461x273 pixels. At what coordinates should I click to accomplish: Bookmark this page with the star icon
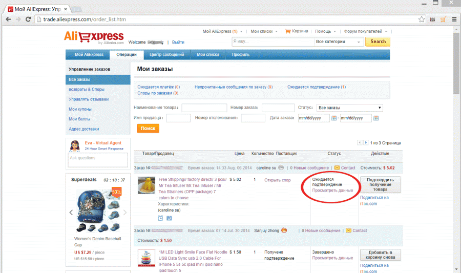422,19
